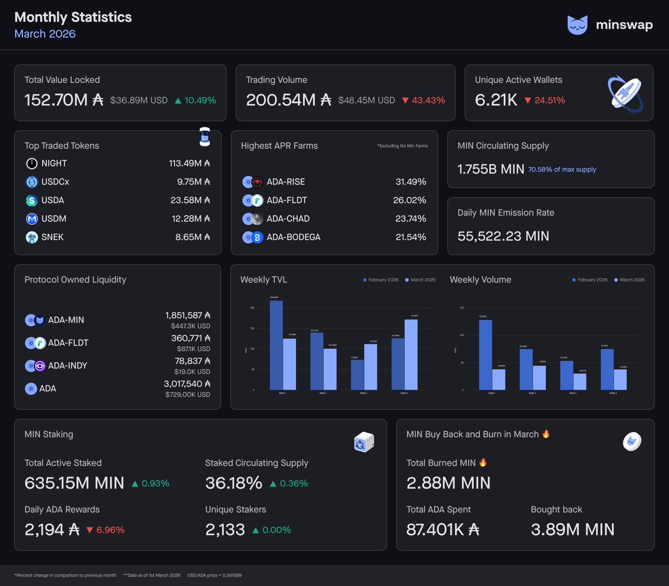Click the '*Excluding No Min Farms' note

pos(403,146)
